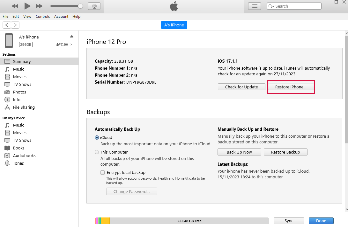Select File Sharing in sidebar
Viewport: 348px width, 227px height.
pyautogui.click(x=39, y=107)
